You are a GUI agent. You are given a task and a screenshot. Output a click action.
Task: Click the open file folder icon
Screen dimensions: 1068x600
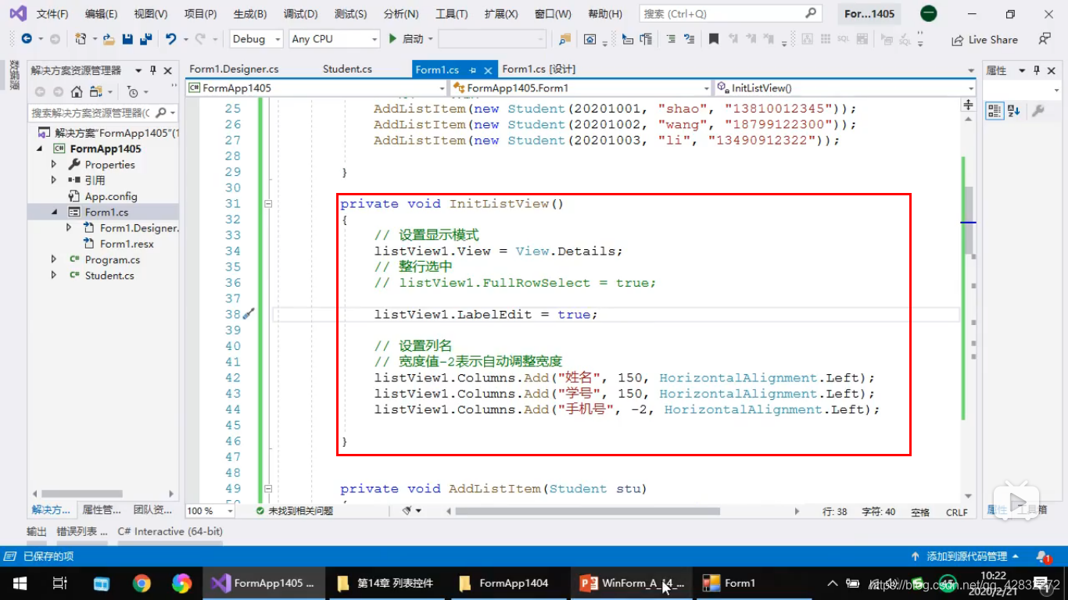(109, 39)
